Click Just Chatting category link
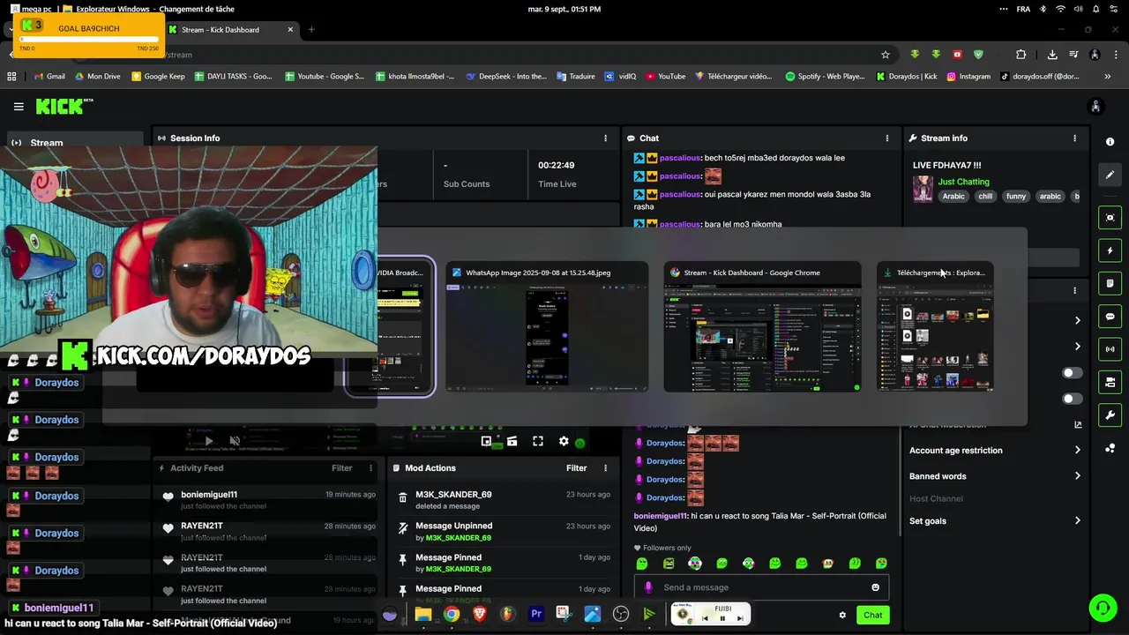The image size is (1129, 635). [963, 182]
